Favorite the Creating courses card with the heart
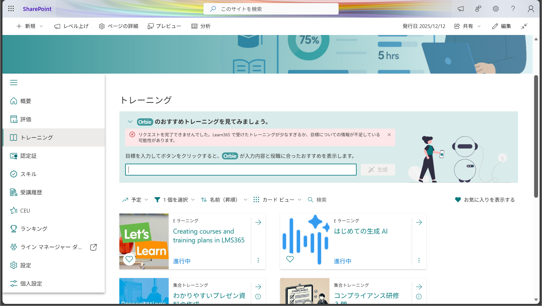 click(129, 259)
